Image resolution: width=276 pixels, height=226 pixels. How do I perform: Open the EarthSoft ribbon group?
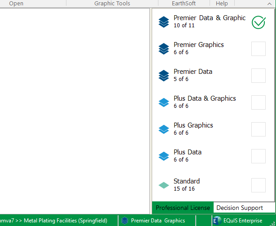pyautogui.click(x=184, y=4)
